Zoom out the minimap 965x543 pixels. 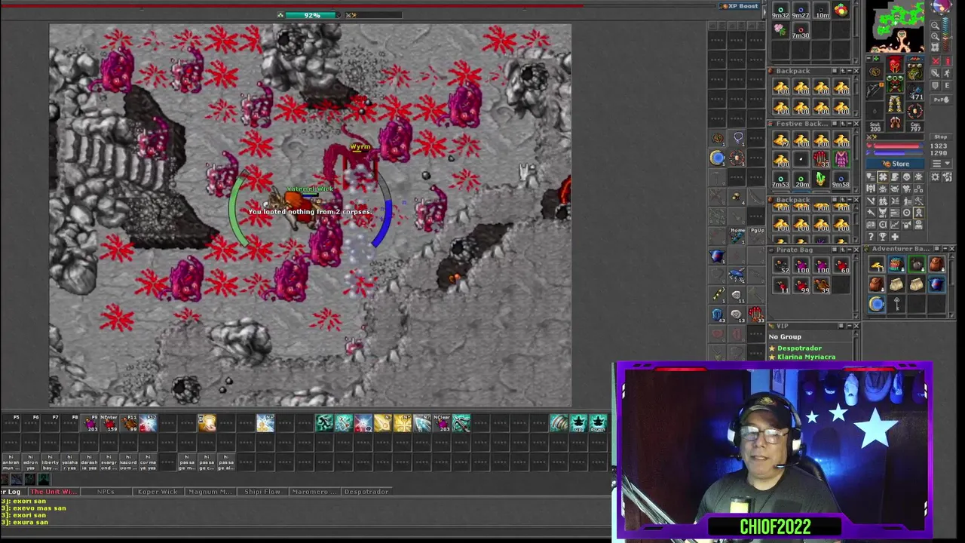(x=935, y=25)
